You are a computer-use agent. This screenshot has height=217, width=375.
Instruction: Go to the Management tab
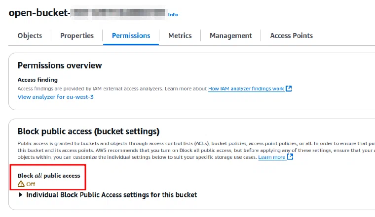230,35
